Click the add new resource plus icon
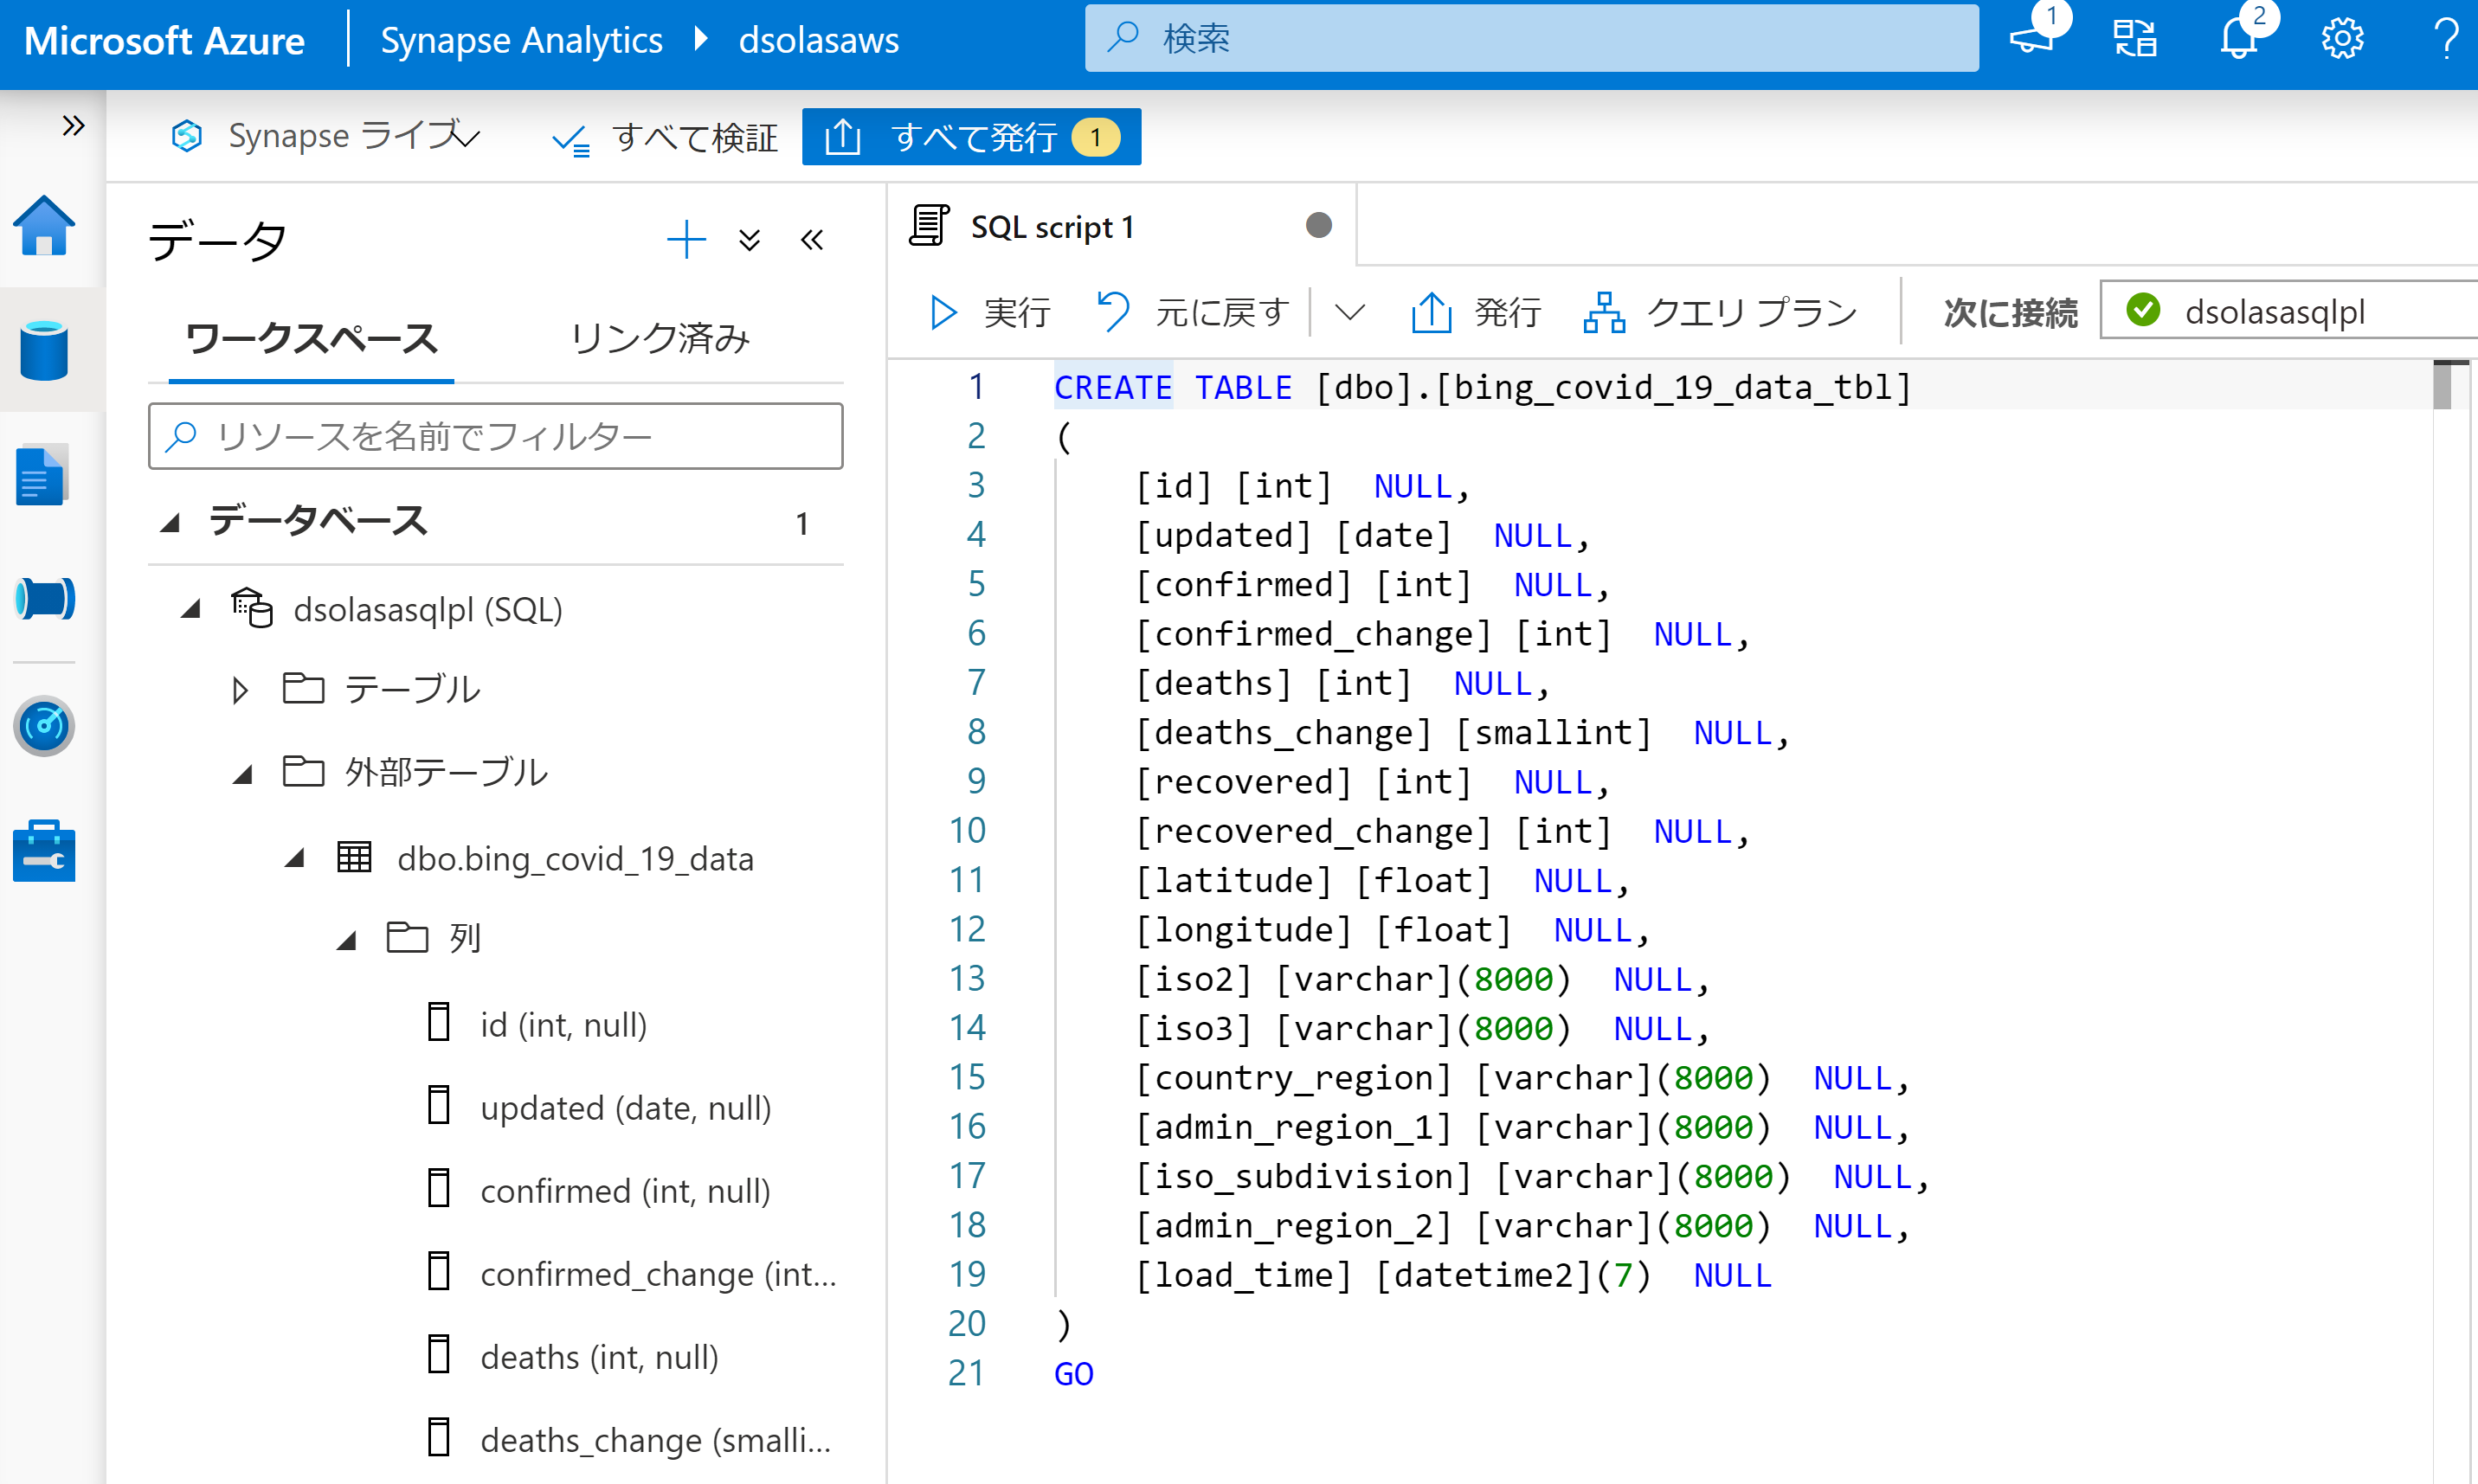 pos(686,240)
